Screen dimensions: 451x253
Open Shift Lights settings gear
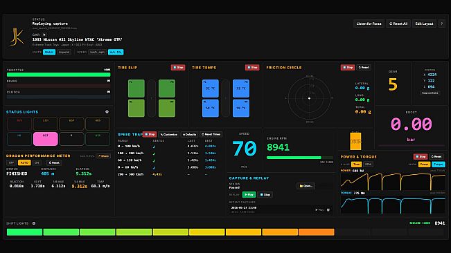34,223
